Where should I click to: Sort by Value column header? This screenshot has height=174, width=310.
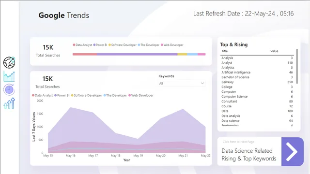[x=274, y=51]
